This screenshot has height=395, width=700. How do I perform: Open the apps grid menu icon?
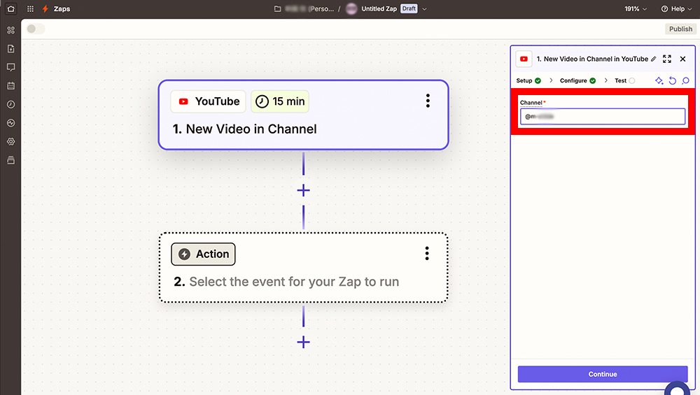(x=30, y=9)
